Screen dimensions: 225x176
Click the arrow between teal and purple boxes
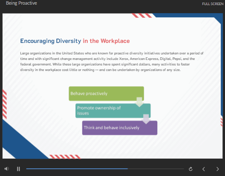point(146,119)
